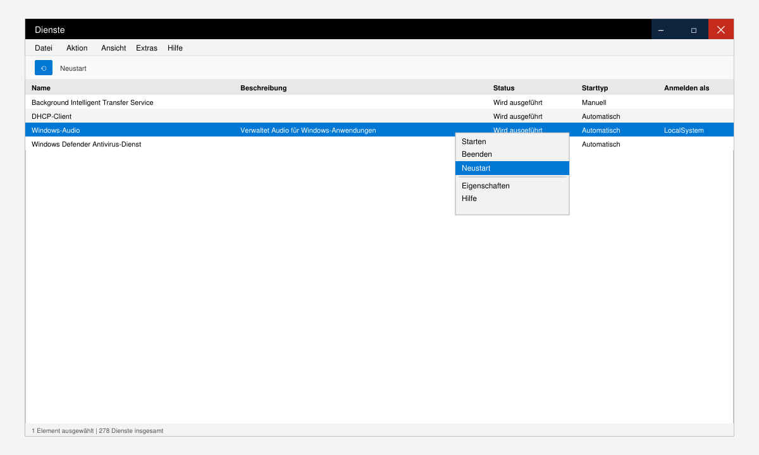Close the Dienste window
The image size is (759, 455).
pyautogui.click(x=721, y=30)
